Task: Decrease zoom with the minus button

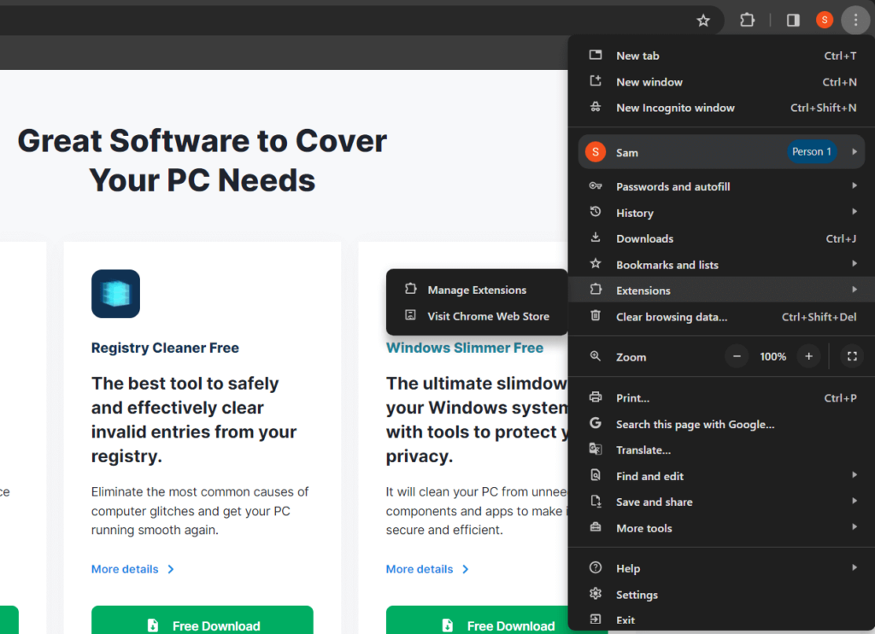Action: tap(737, 356)
